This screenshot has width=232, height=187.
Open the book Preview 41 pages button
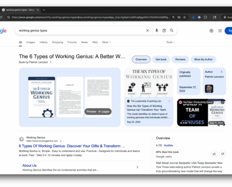(98, 112)
